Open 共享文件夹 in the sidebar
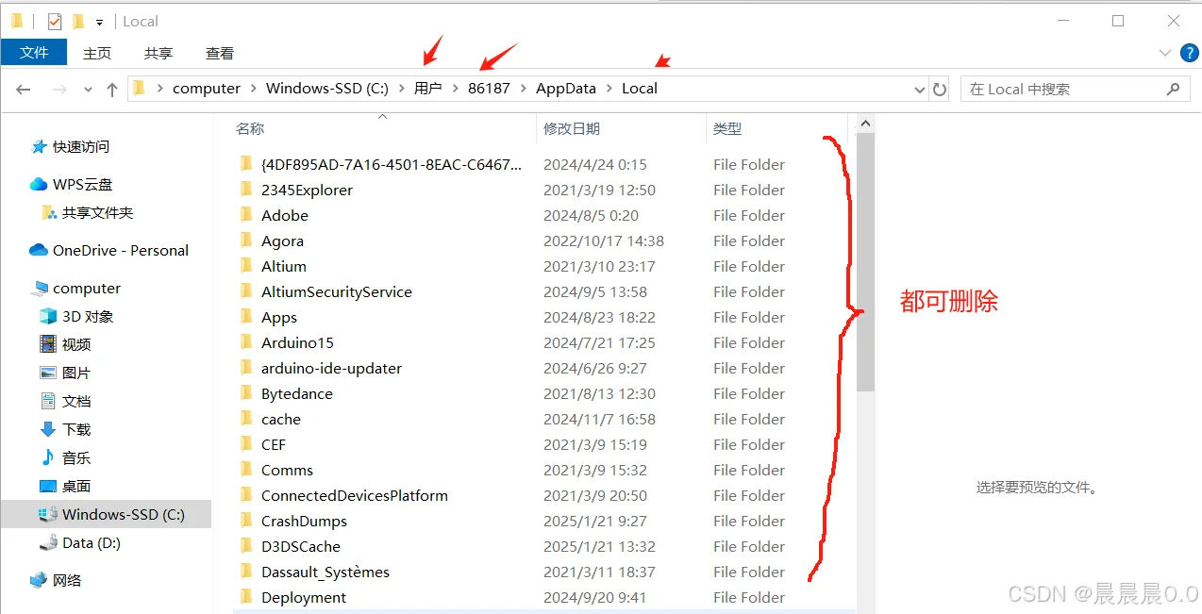Image resolution: width=1202 pixels, height=614 pixels. point(88,212)
